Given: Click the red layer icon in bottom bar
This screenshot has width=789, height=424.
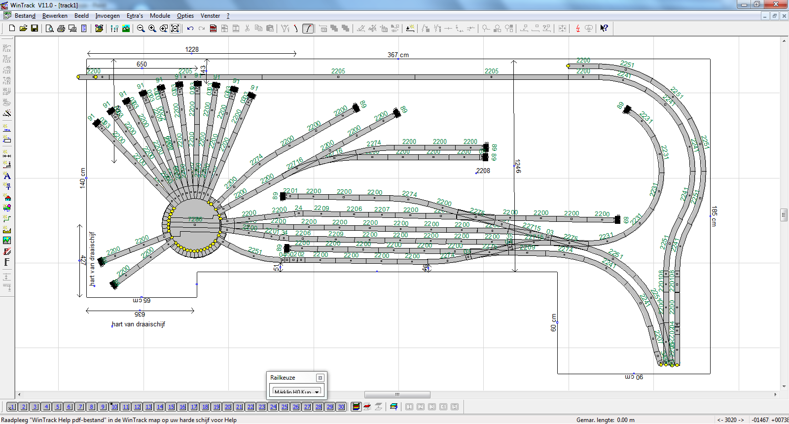Looking at the screenshot, I should point(367,407).
